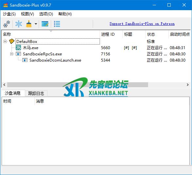Click the 标准 status of DefaultBox

coord(151,41)
